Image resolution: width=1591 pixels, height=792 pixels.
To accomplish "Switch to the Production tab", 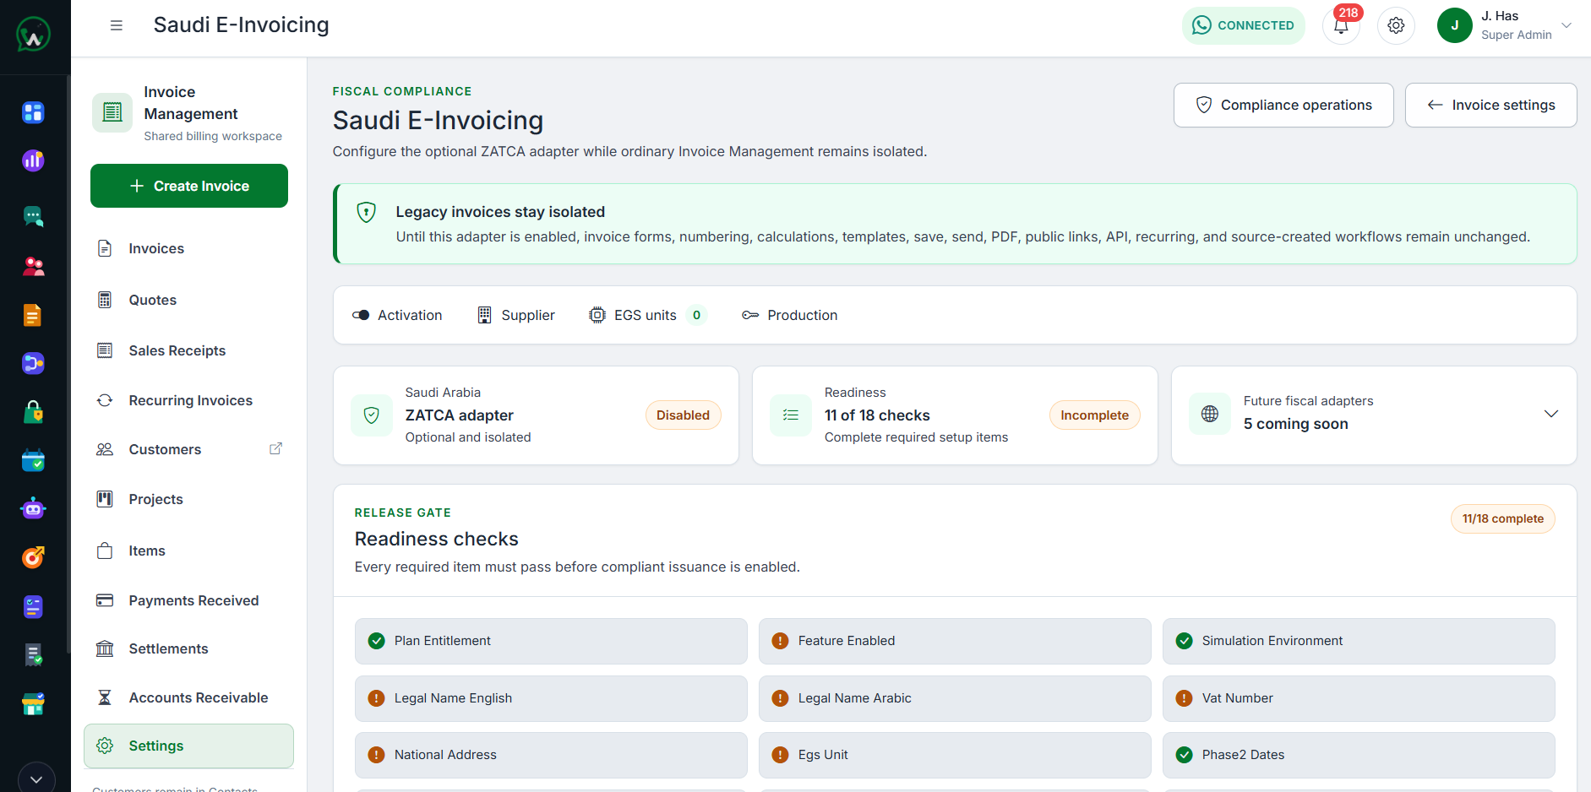I will click(790, 315).
